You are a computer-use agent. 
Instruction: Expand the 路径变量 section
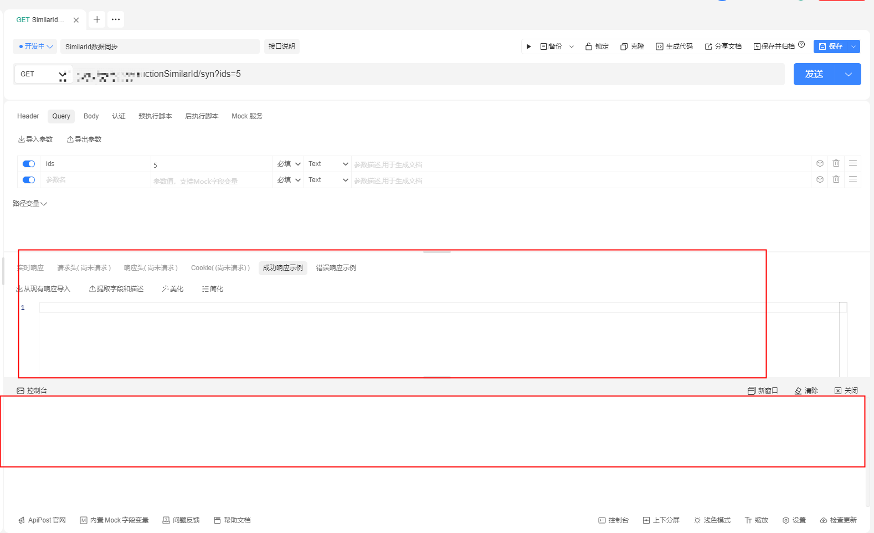click(x=30, y=204)
